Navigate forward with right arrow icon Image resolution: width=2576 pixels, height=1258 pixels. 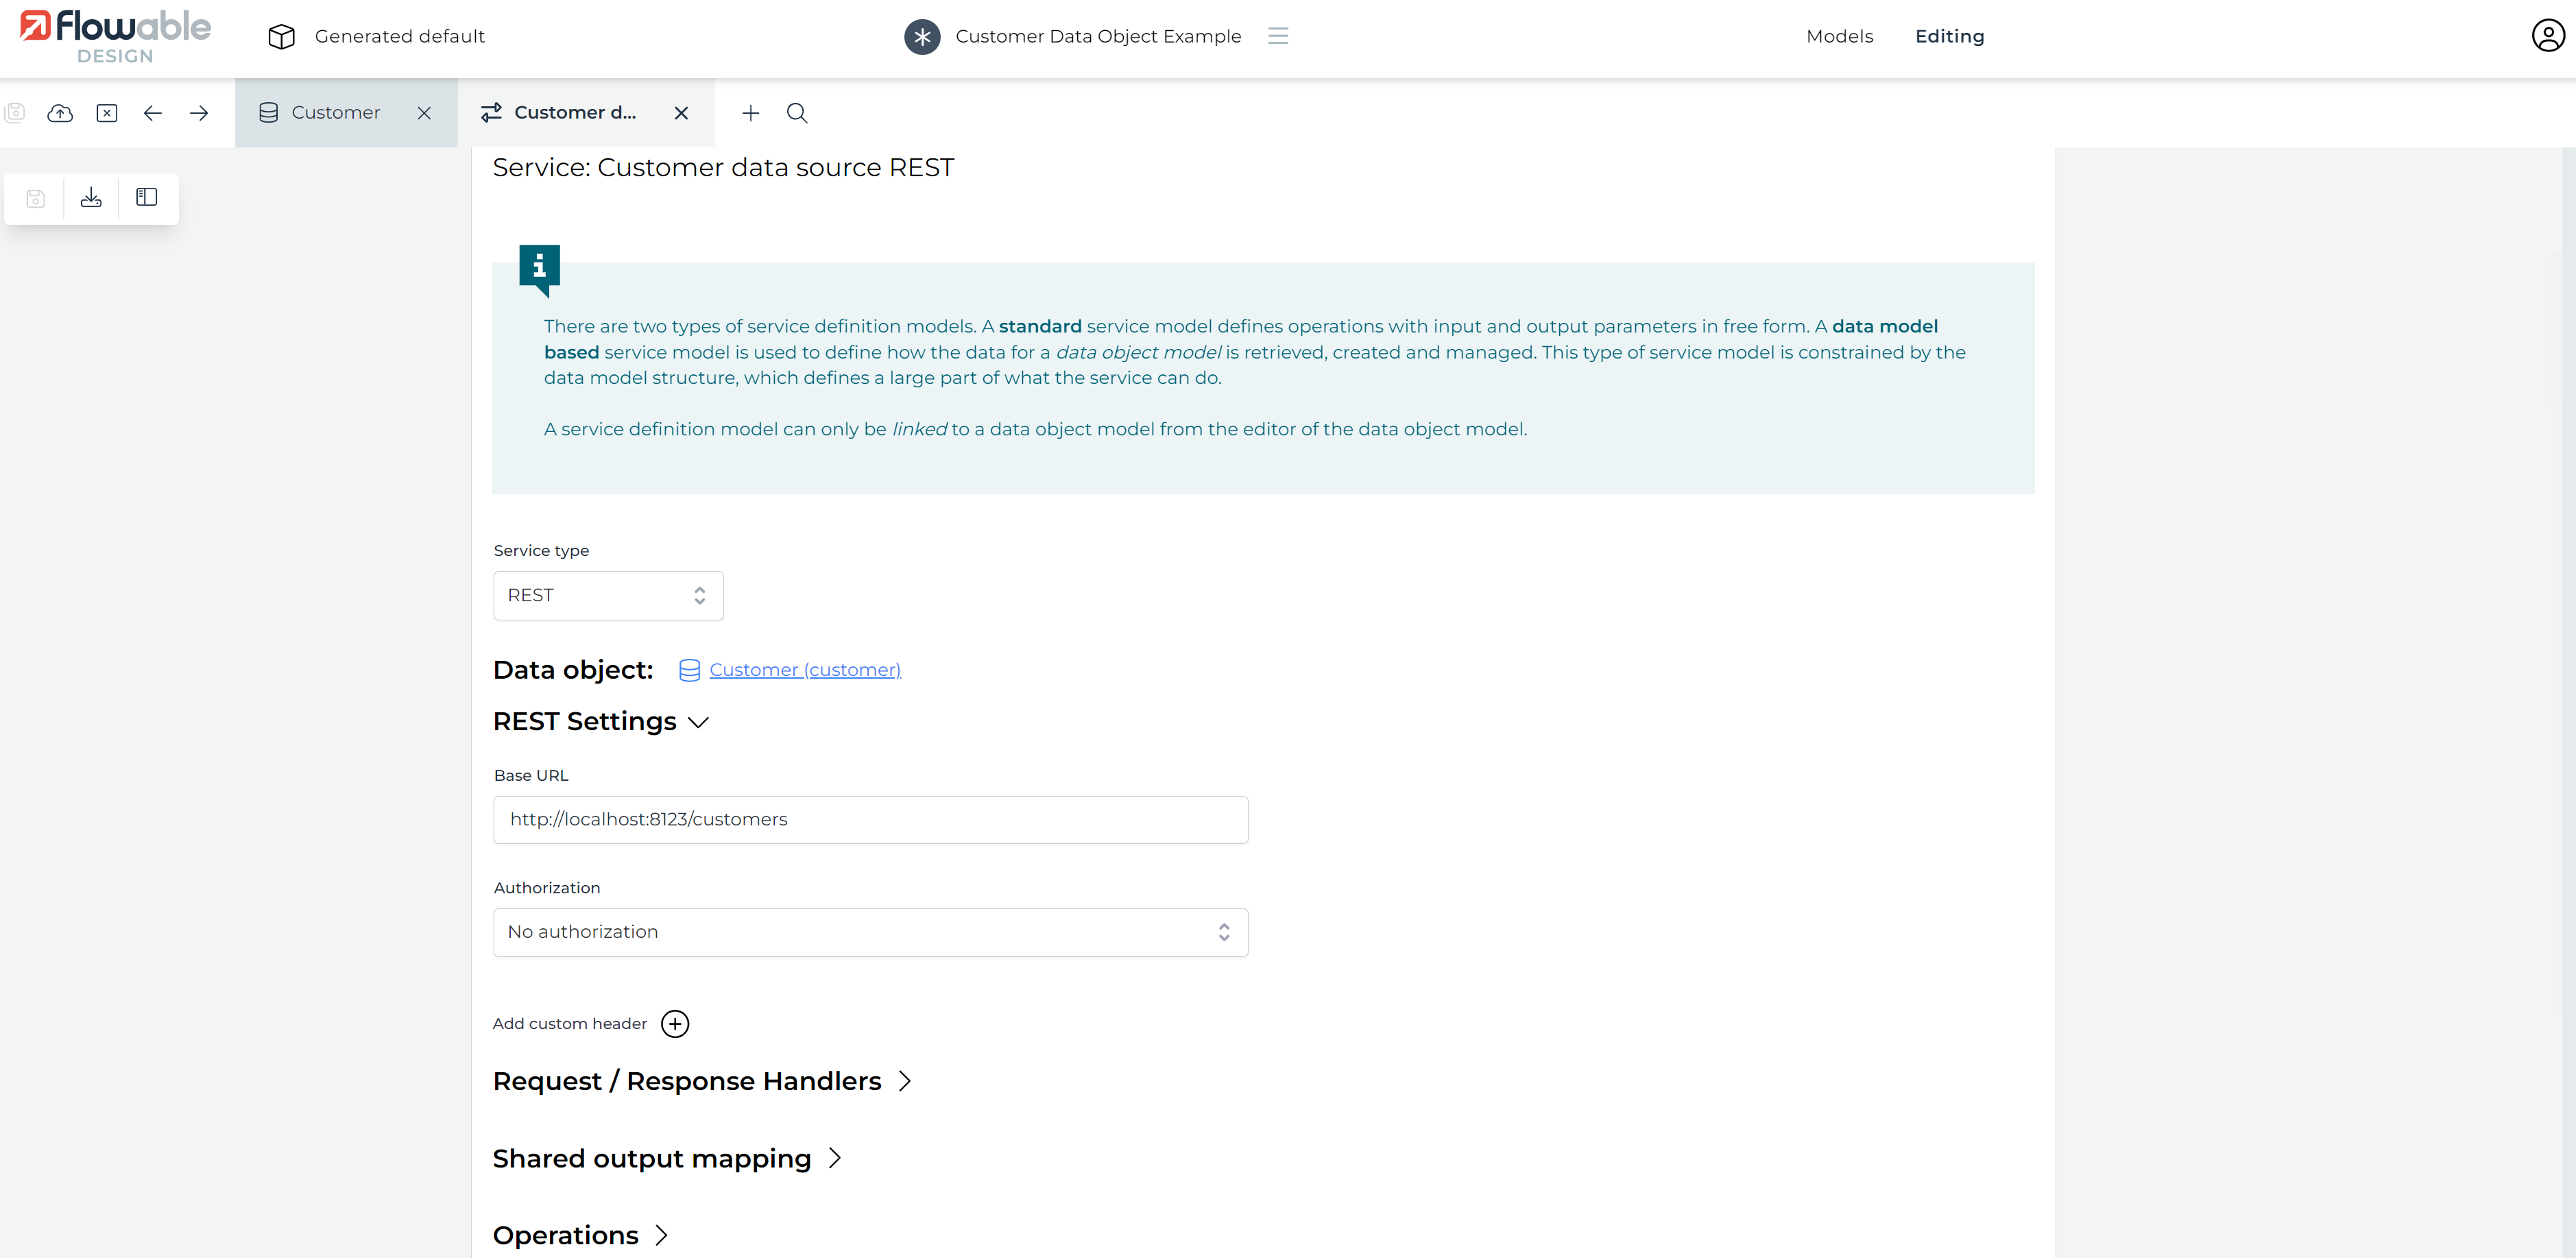click(199, 113)
